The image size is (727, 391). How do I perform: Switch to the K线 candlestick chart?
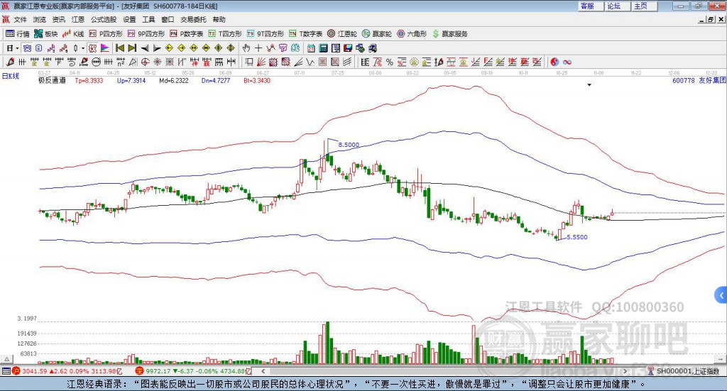coord(73,34)
